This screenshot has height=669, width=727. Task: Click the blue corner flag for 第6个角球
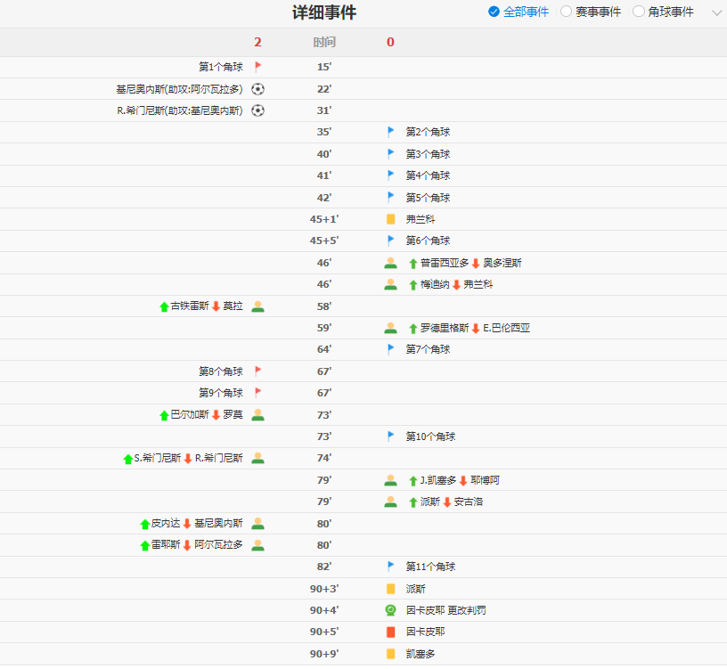390,241
